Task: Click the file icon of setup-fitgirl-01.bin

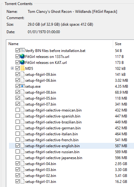Action: [x=22, y=181]
